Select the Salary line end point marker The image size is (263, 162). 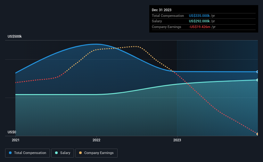(257, 80)
